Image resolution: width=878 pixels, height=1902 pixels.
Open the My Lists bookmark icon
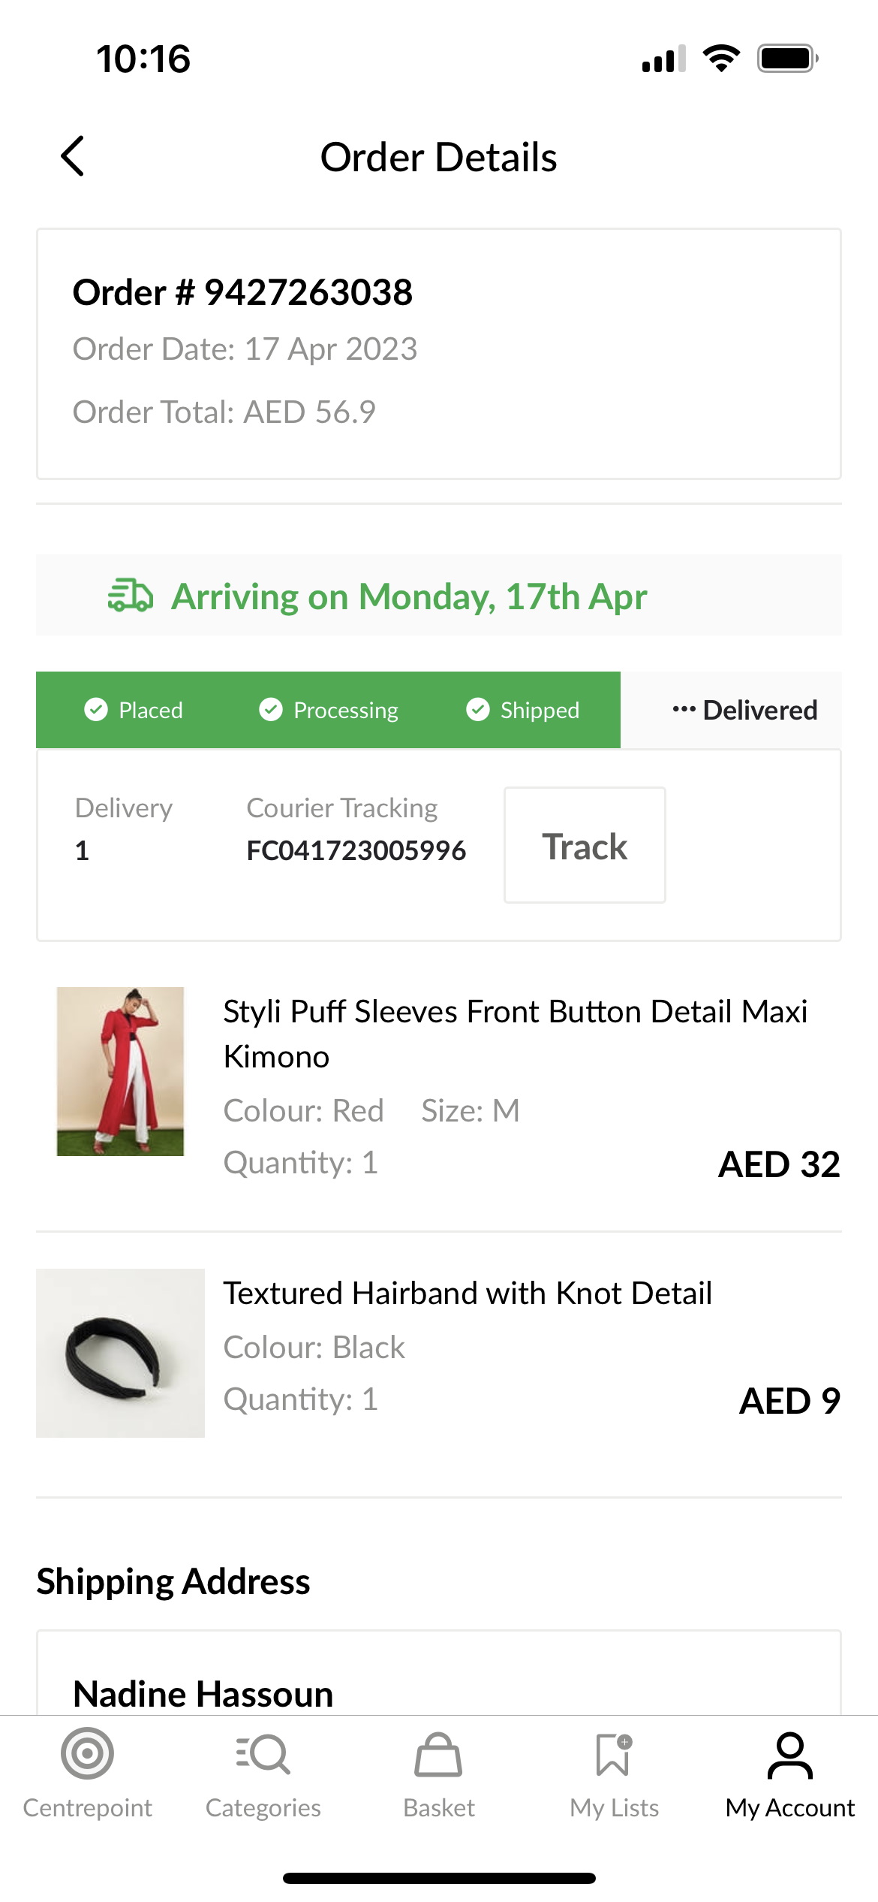pyautogui.click(x=614, y=1754)
